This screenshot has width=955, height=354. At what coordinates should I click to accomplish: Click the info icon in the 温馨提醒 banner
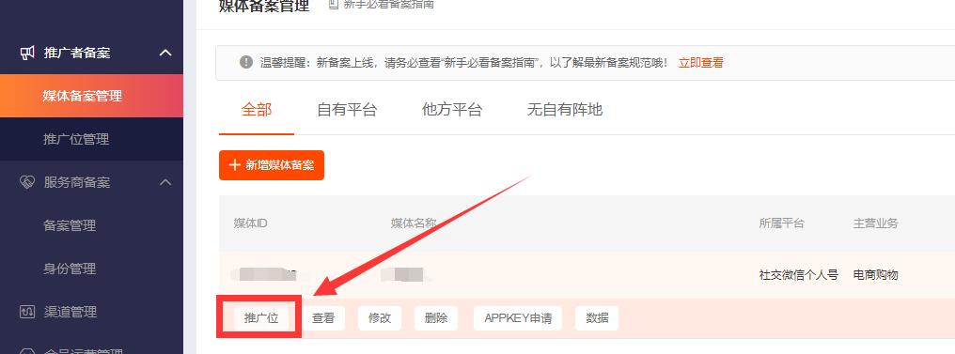[x=246, y=62]
